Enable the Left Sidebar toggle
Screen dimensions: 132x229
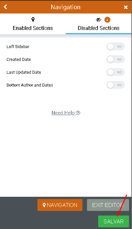point(116,47)
